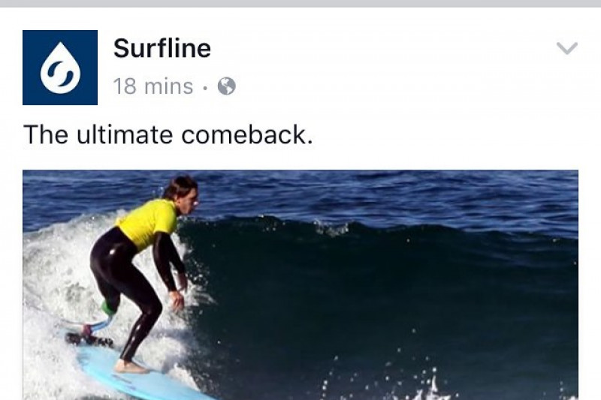Open the post via 18 mins timestamp
This screenshot has width=601, height=400.
[153, 86]
